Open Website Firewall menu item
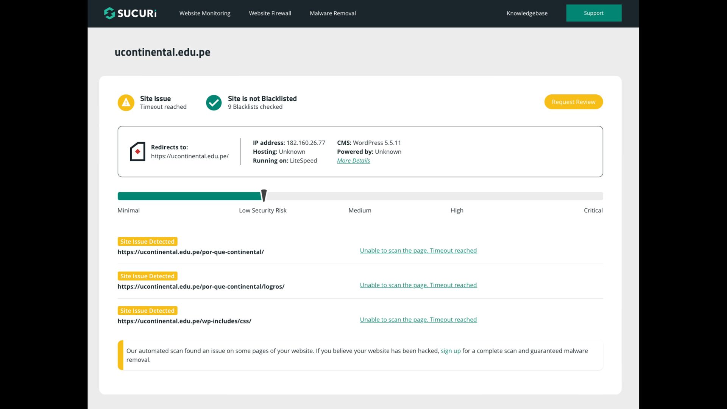This screenshot has height=409, width=727. (270, 13)
